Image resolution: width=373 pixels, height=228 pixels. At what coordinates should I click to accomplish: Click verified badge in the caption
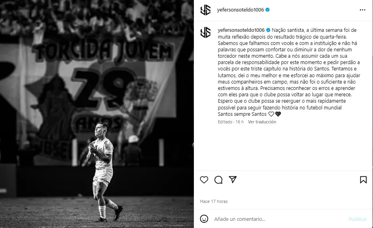coord(268,30)
